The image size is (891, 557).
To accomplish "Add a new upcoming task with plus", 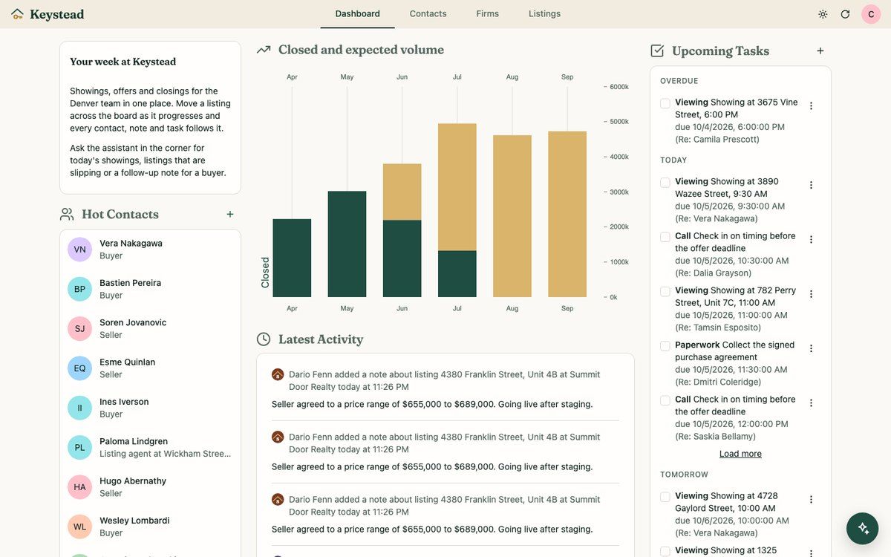I will [x=820, y=51].
